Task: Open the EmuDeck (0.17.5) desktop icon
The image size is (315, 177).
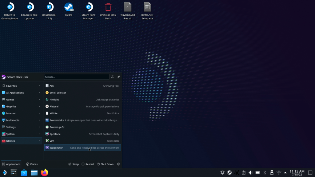Action: point(49,11)
